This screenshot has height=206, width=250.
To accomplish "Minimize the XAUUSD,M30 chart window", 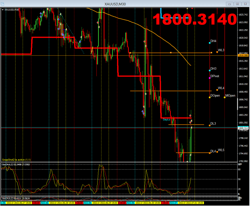I will 230,4.
